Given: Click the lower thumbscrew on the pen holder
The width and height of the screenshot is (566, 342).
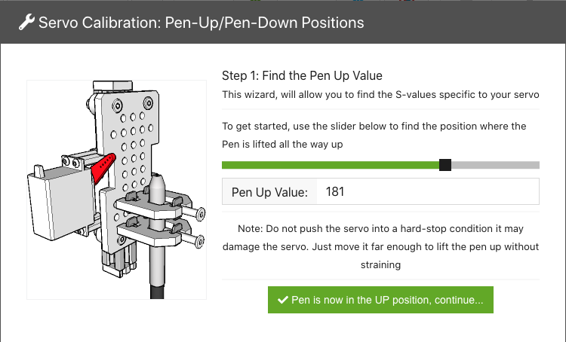Looking at the screenshot, I should [x=193, y=240].
